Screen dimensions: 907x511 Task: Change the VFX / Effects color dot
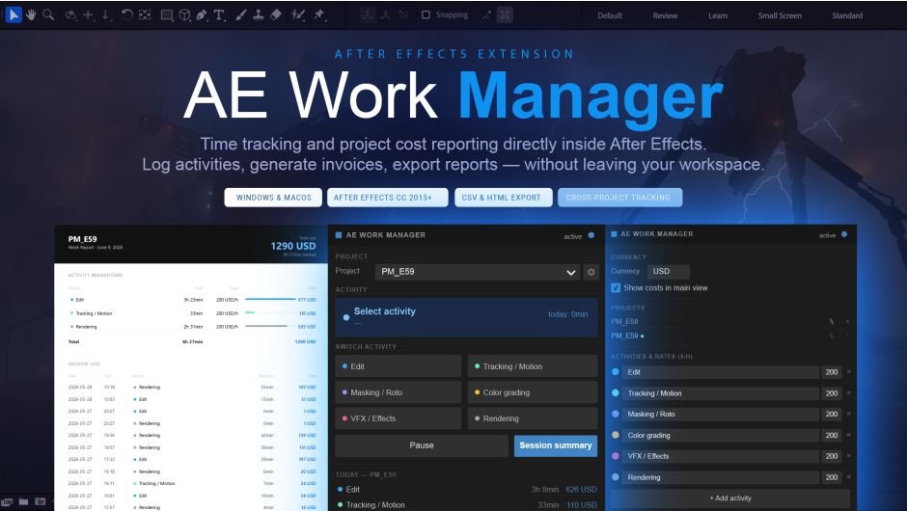click(x=616, y=456)
